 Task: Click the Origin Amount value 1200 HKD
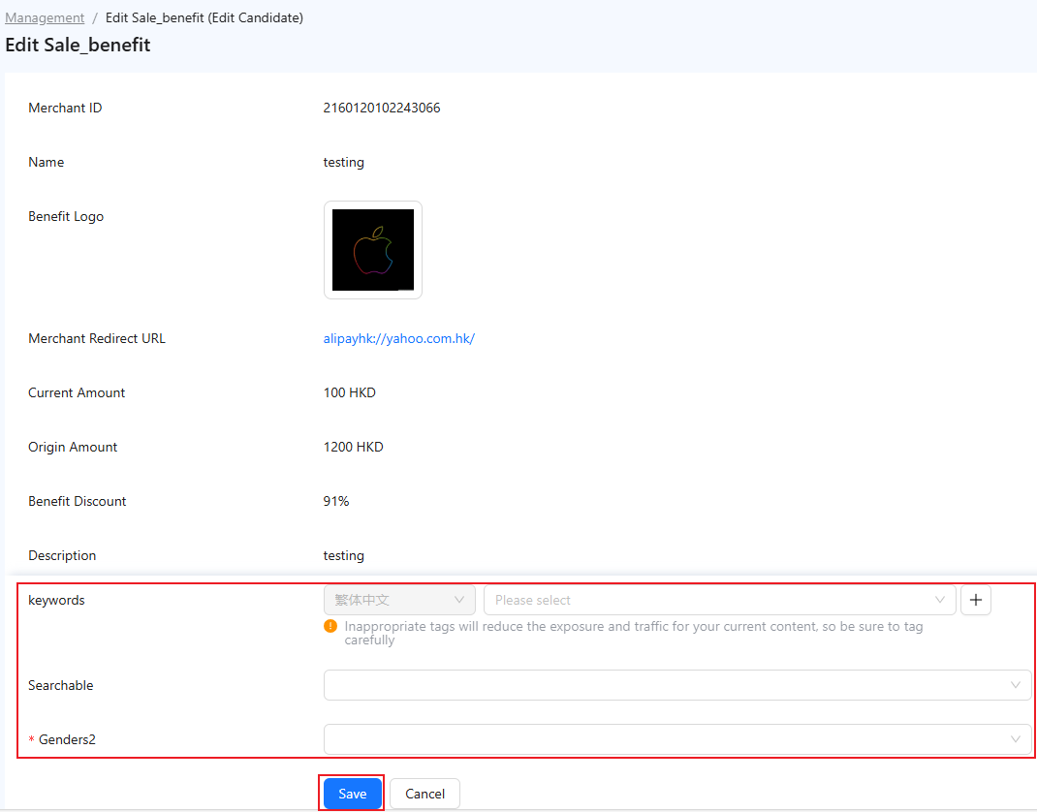353,448
